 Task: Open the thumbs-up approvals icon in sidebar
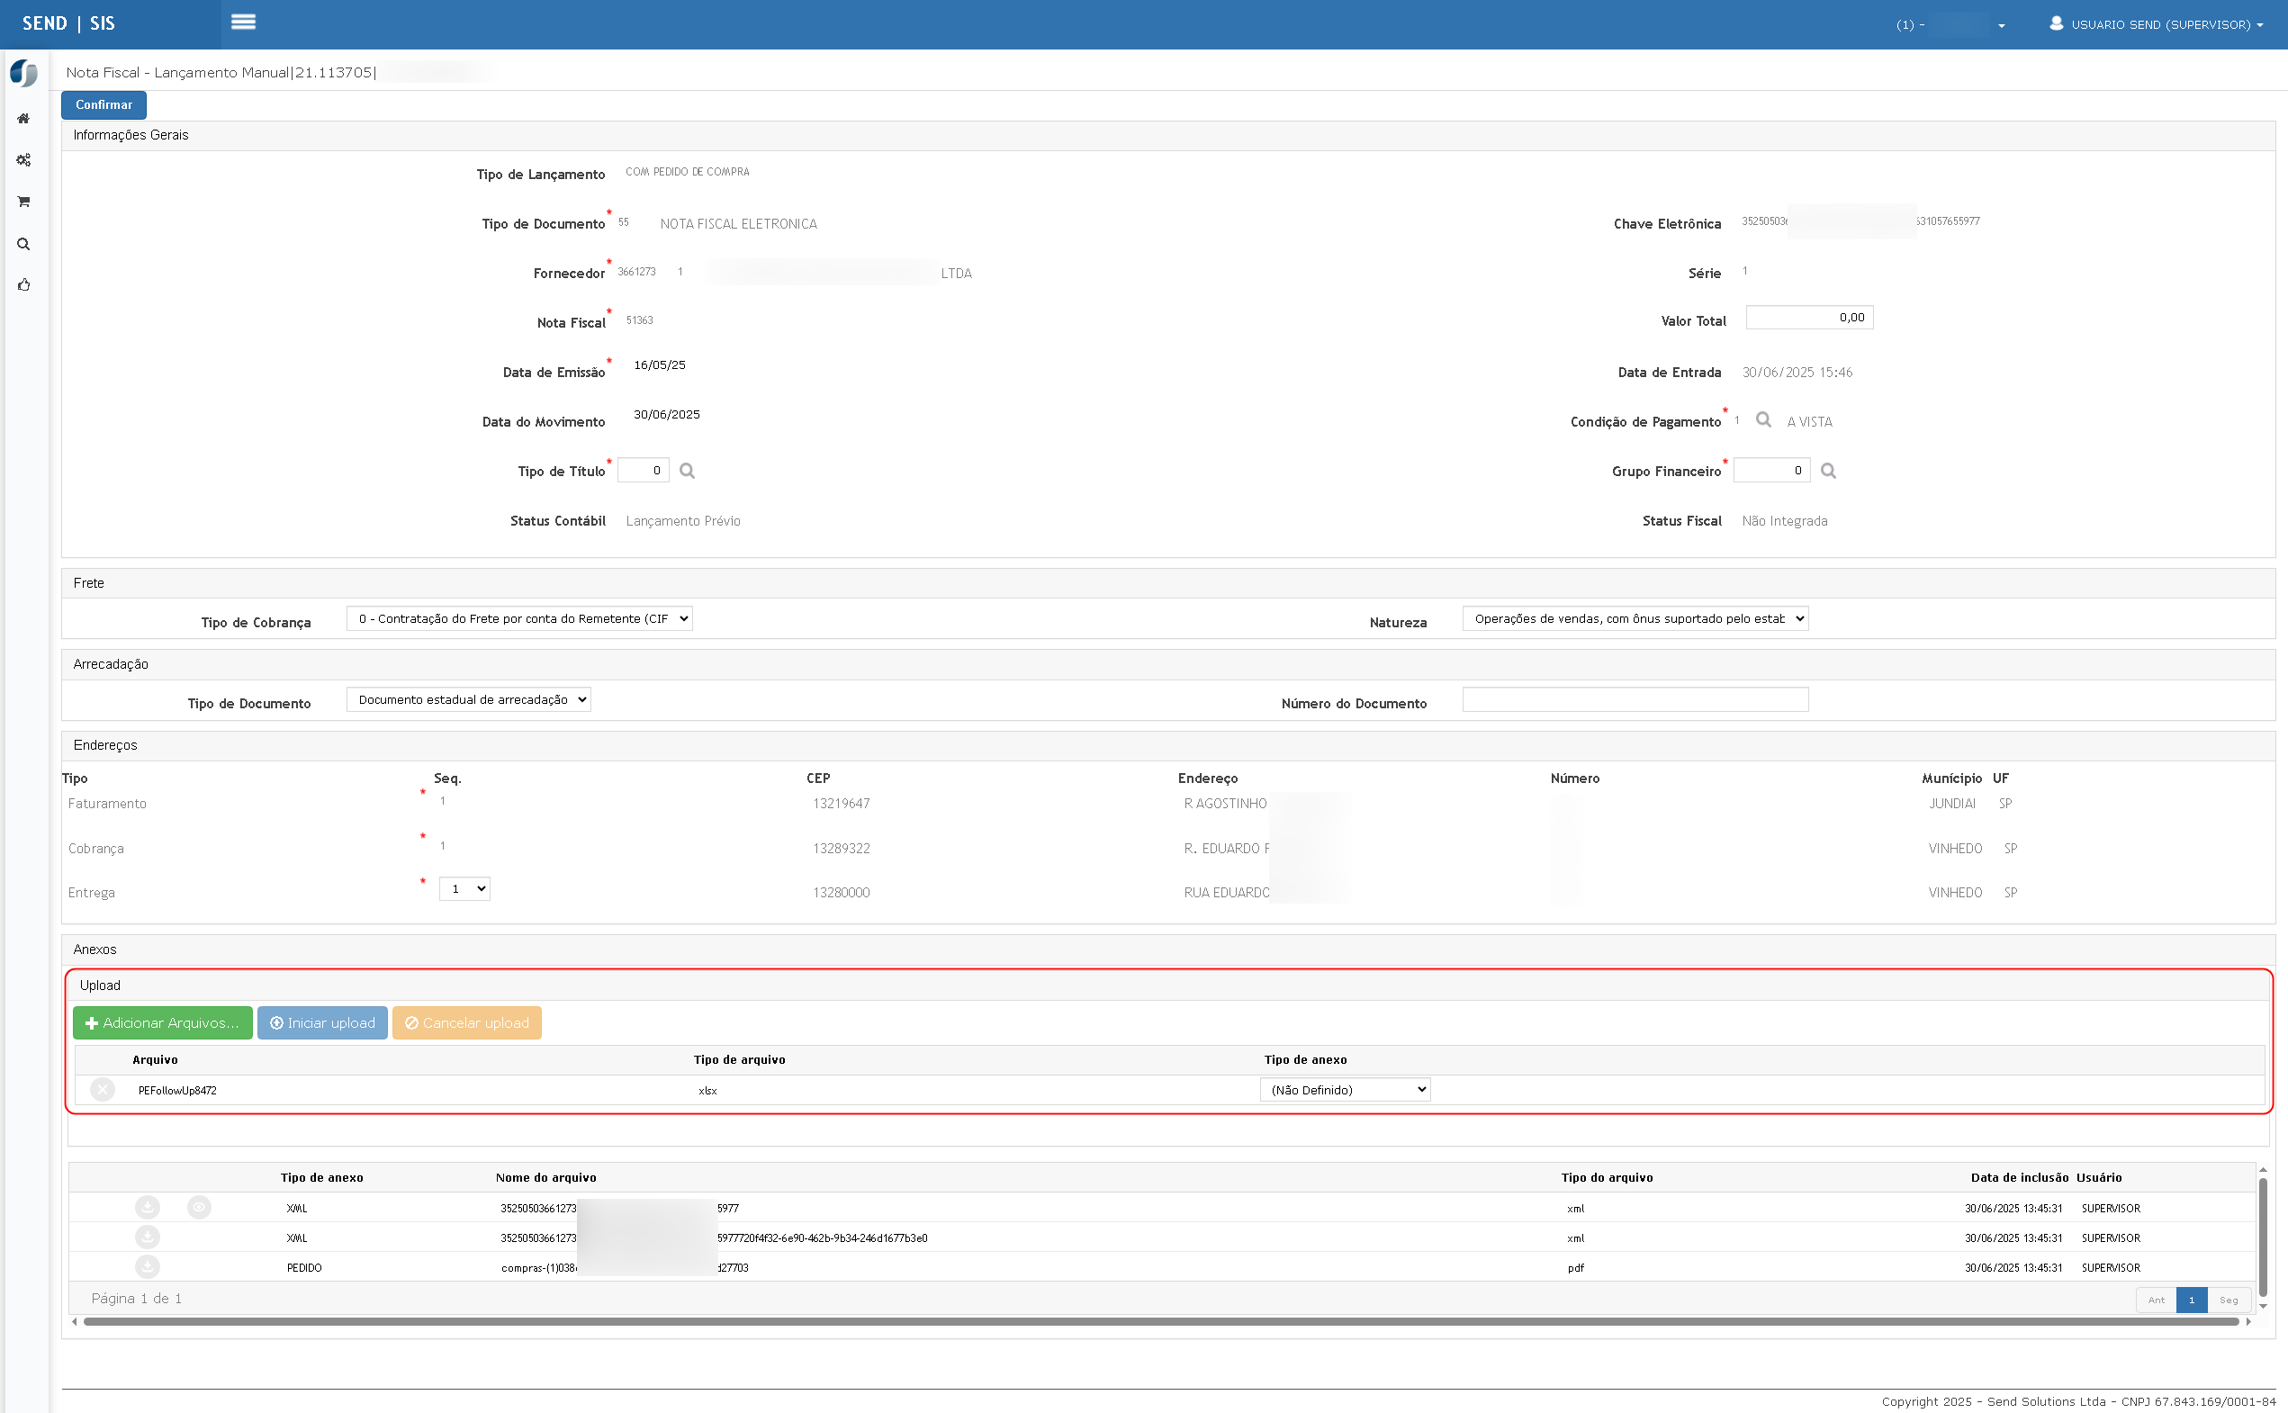click(x=23, y=285)
